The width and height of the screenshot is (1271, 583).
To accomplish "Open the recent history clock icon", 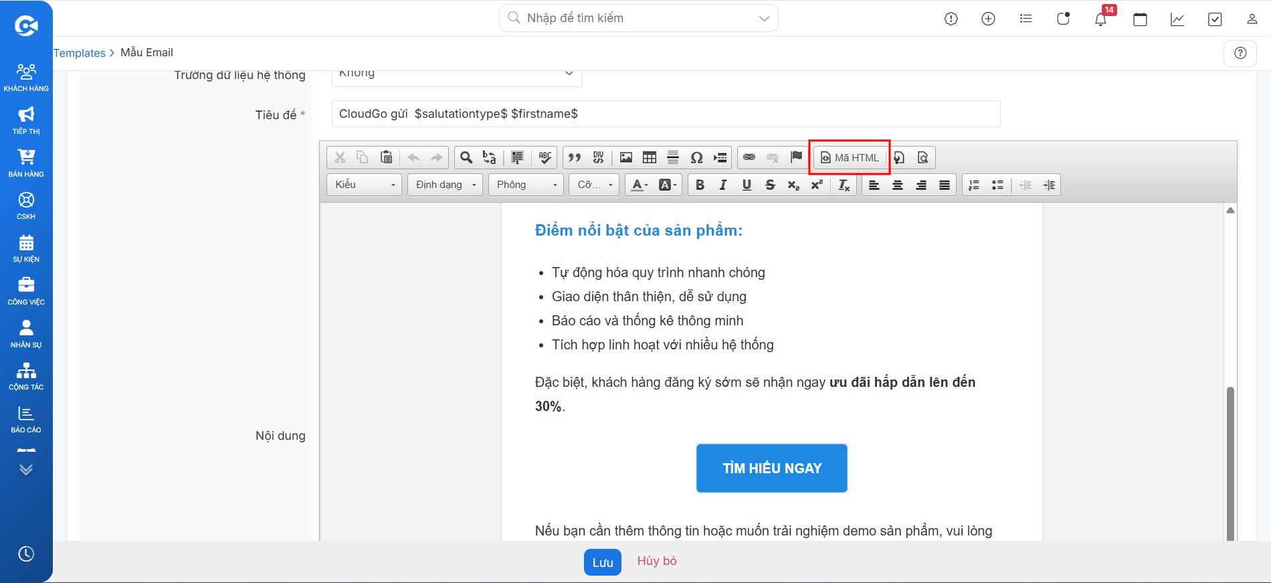I will point(26,554).
